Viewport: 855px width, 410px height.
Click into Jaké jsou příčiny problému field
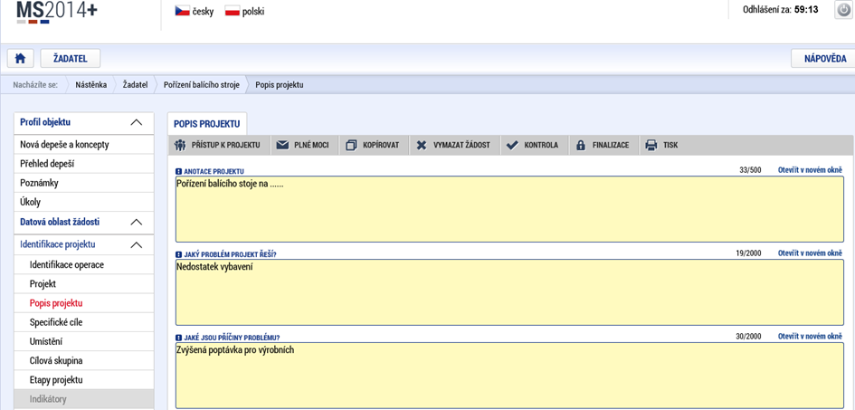pyautogui.click(x=509, y=376)
